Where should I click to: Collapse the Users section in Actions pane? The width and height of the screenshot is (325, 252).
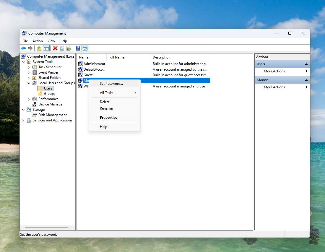click(306, 64)
